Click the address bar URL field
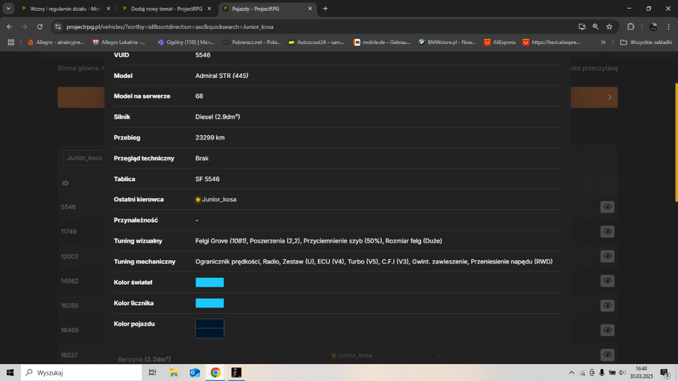The width and height of the screenshot is (678, 381). 320,27
